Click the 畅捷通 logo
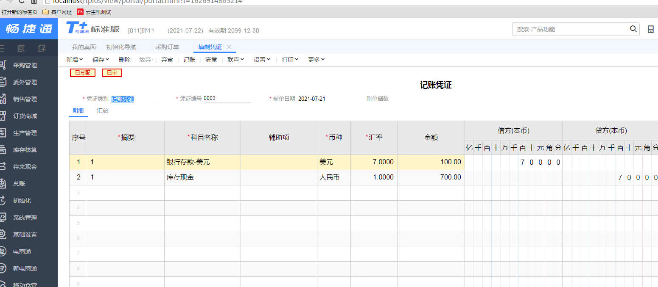Screen dimensions: 658x287 click(29, 29)
